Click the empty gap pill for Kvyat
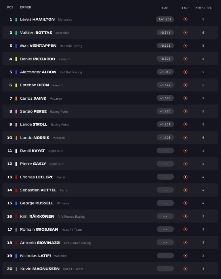The width and height of the screenshot is (221, 279). 165,151
